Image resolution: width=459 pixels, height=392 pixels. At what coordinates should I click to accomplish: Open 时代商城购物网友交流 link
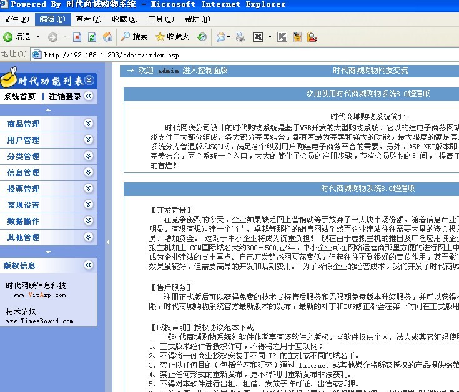(x=370, y=71)
